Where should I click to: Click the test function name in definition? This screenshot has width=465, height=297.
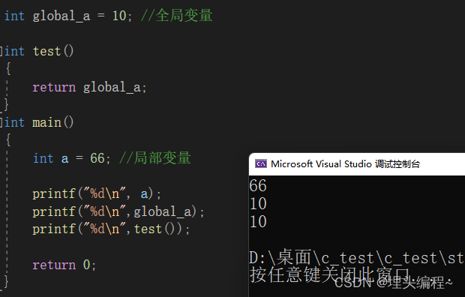click(x=46, y=51)
